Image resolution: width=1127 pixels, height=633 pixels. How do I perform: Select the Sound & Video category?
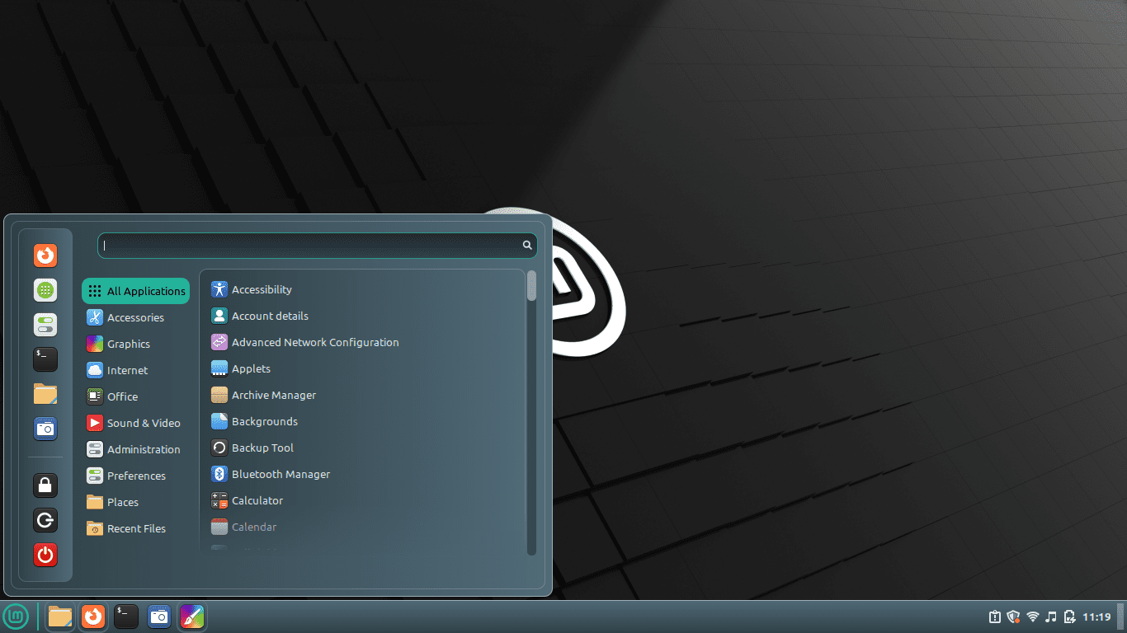[143, 423]
